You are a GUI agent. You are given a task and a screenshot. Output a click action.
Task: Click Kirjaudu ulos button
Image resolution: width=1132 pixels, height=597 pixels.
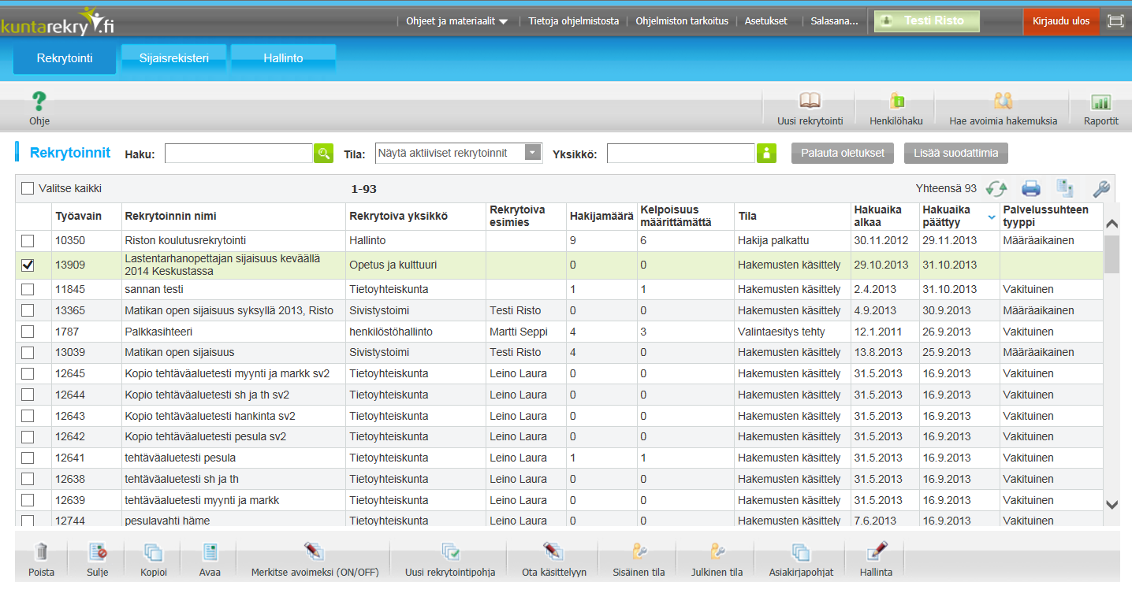pos(1061,21)
